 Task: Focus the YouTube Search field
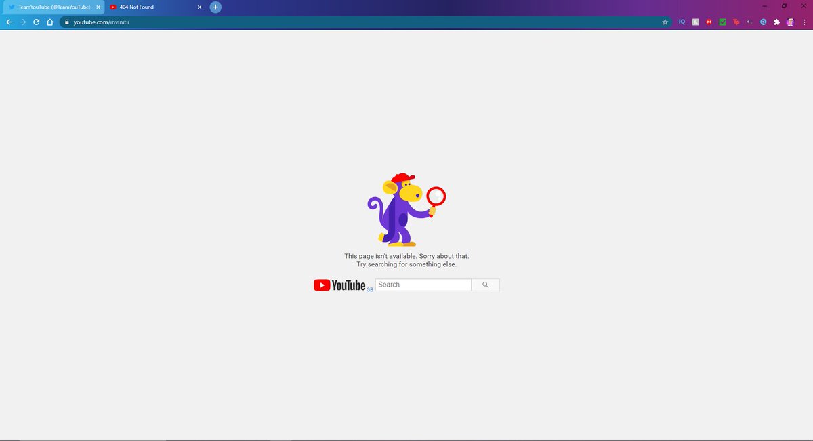[423, 285]
